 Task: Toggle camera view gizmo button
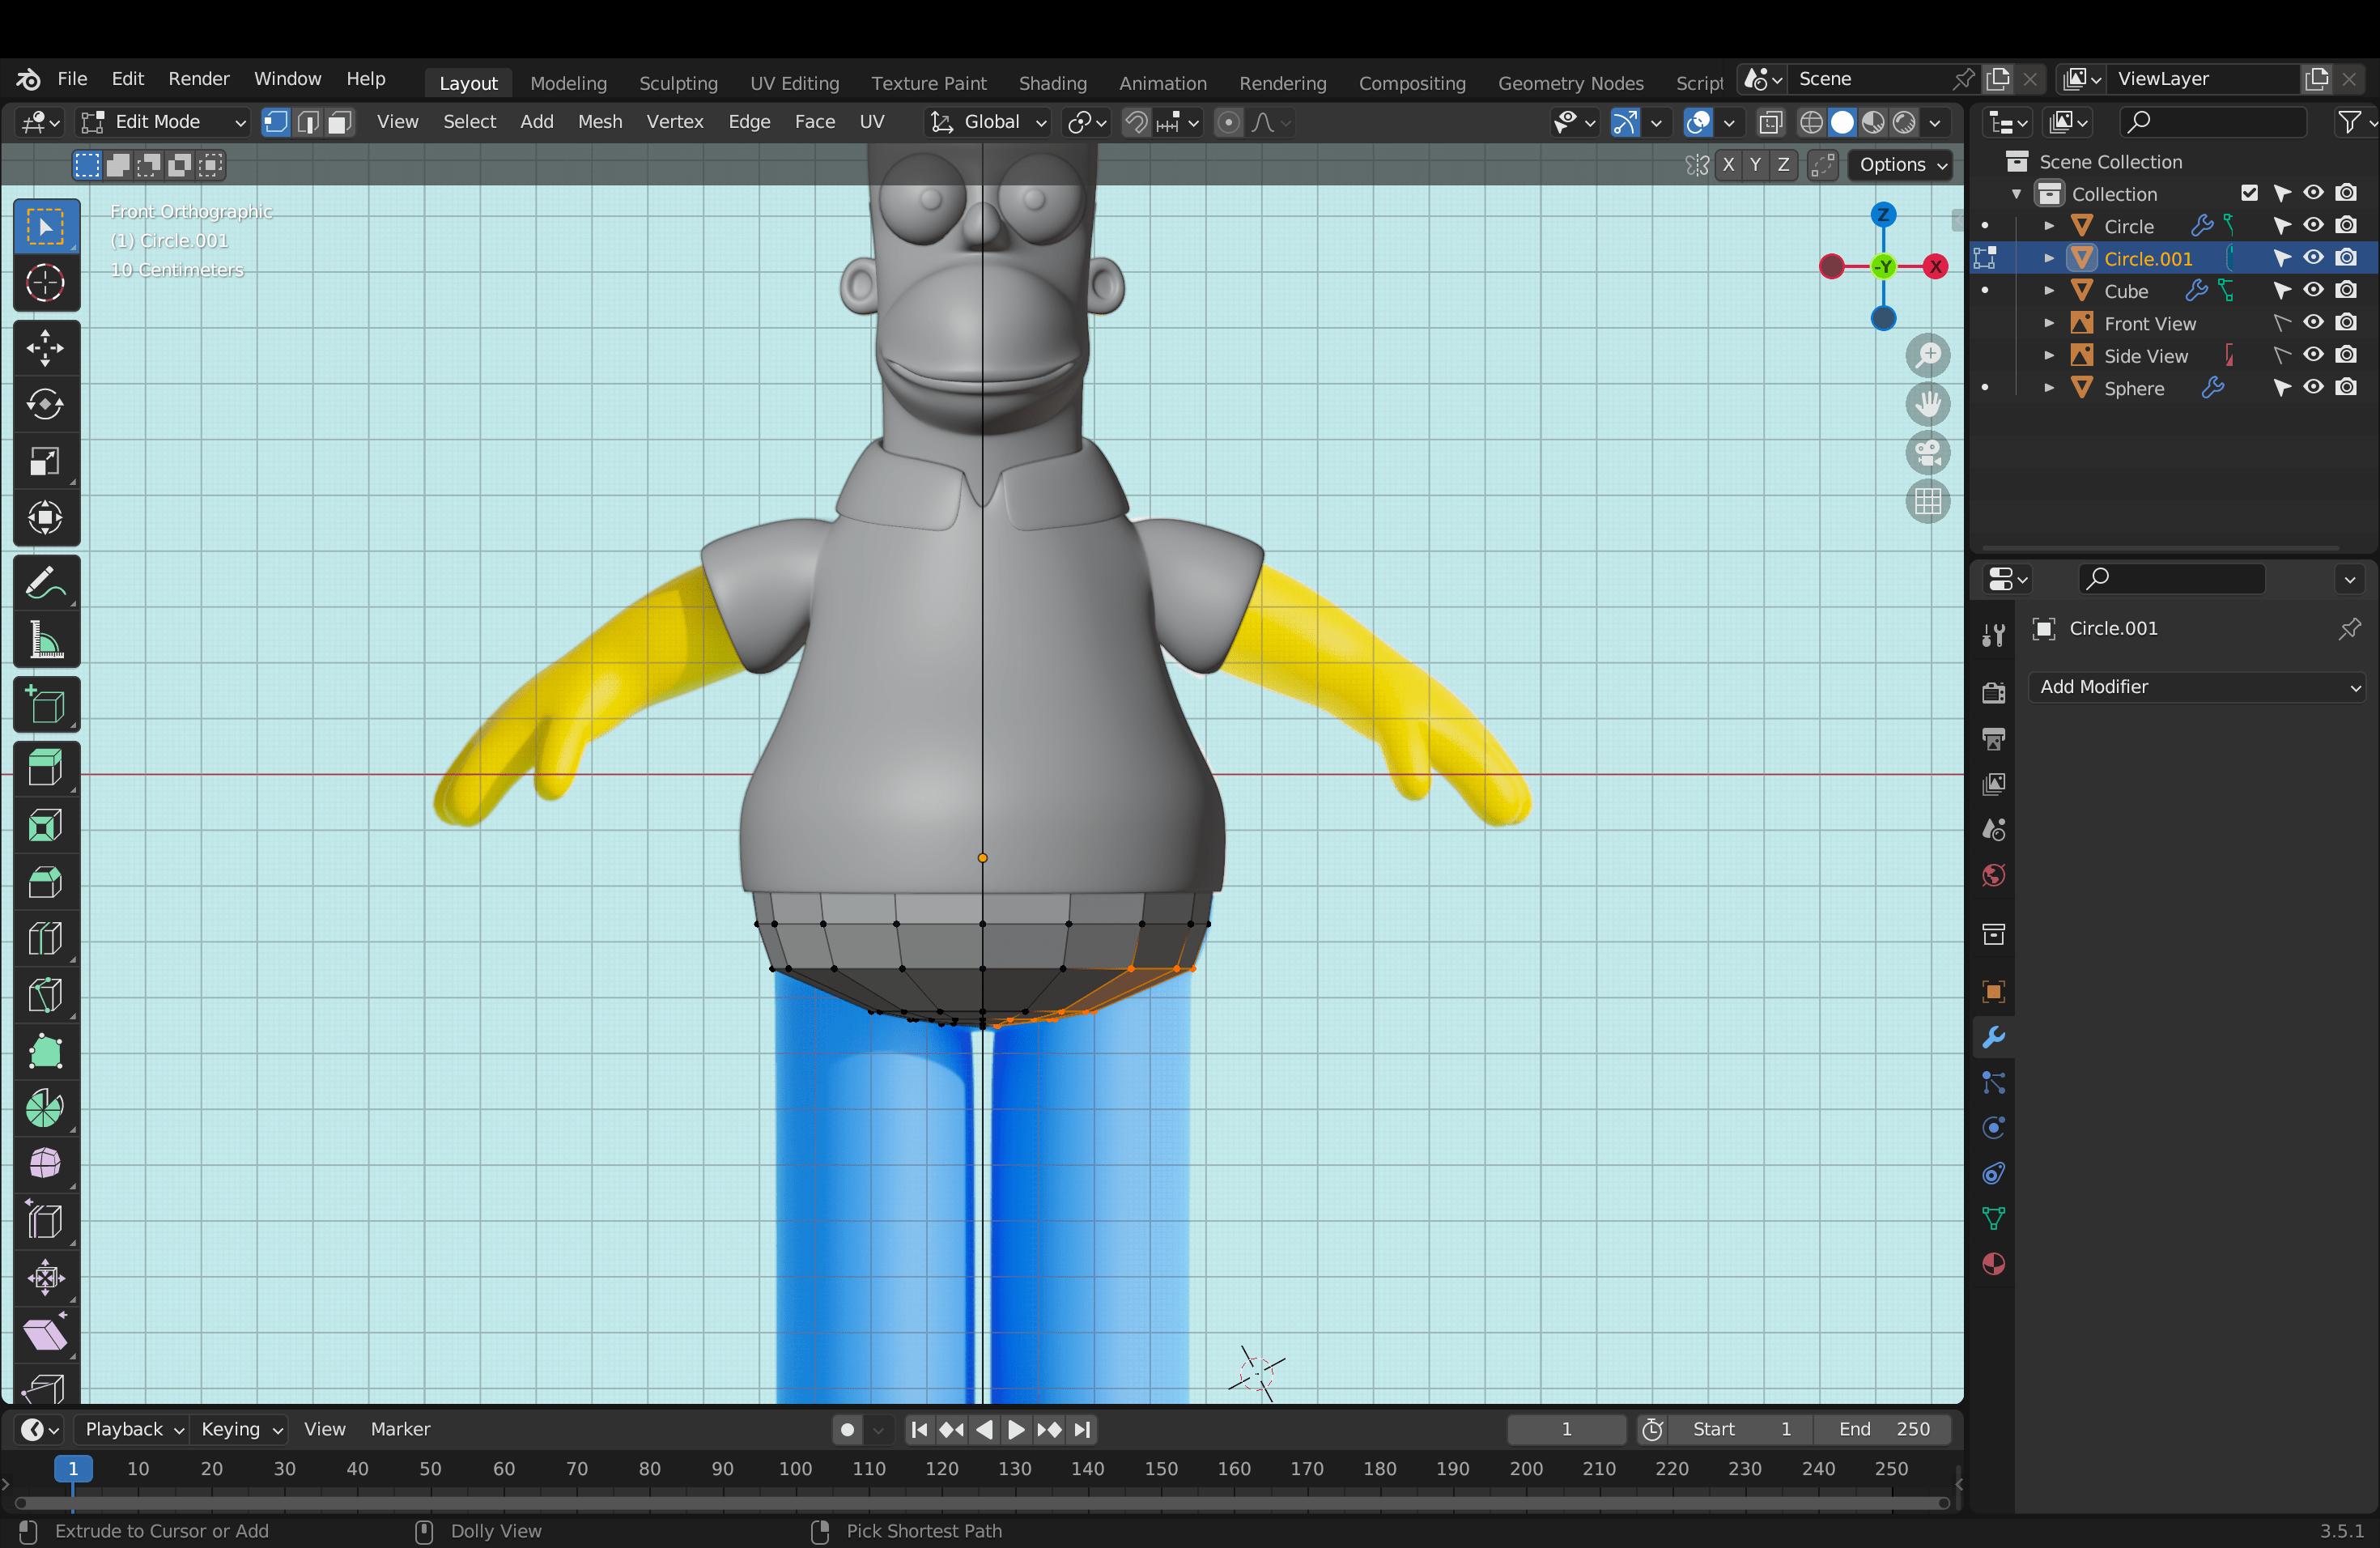[1928, 453]
